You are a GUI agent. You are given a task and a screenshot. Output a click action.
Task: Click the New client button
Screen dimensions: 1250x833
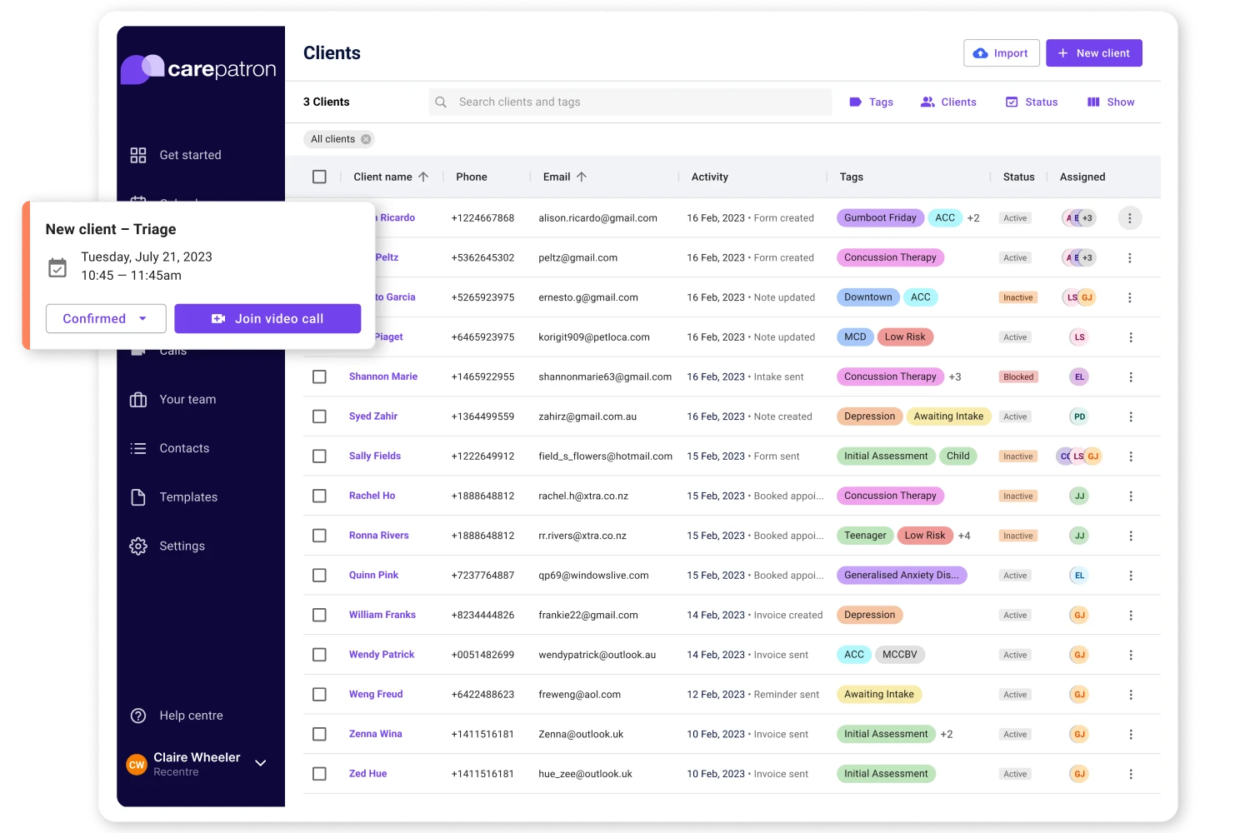click(x=1094, y=52)
